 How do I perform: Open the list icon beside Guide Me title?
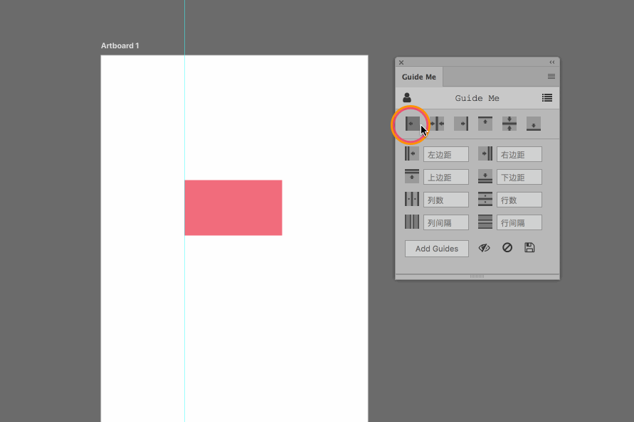(x=547, y=98)
